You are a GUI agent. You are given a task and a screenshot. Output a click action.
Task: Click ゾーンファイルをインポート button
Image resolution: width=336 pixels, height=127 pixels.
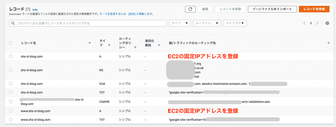click(x=272, y=9)
